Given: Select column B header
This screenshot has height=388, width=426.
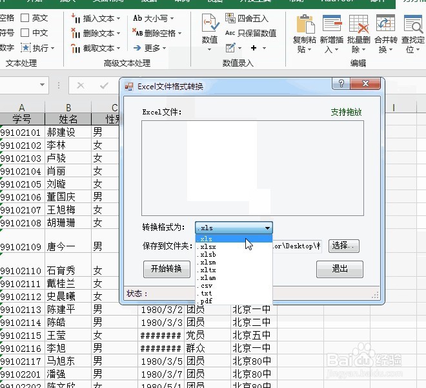Looking at the screenshot, I should pos(68,107).
